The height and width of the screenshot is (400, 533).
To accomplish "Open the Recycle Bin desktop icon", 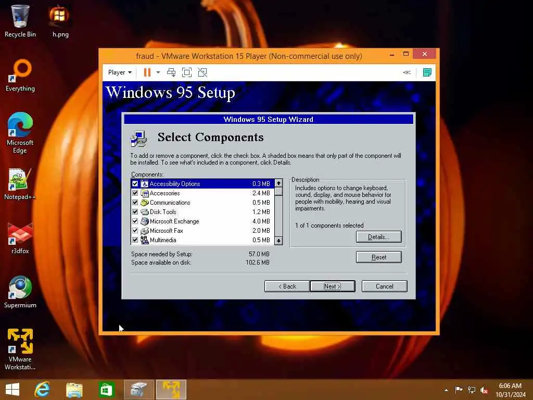I will click(x=20, y=20).
